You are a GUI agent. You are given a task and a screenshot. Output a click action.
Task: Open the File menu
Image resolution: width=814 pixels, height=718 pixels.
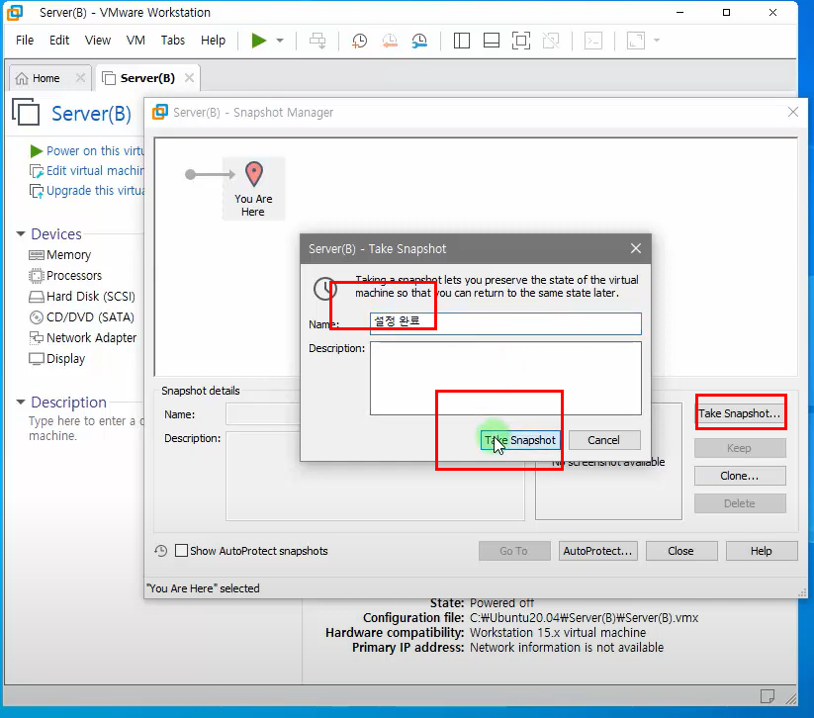tap(25, 40)
